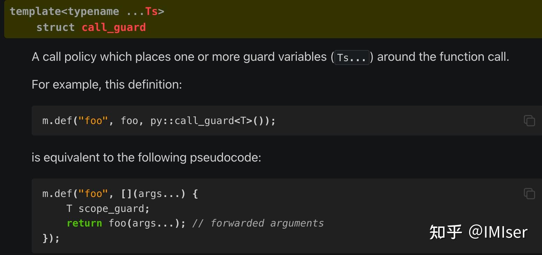The height and width of the screenshot is (255, 542).
Task: Click the inline Ts... code badge
Action: click(x=351, y=58)
